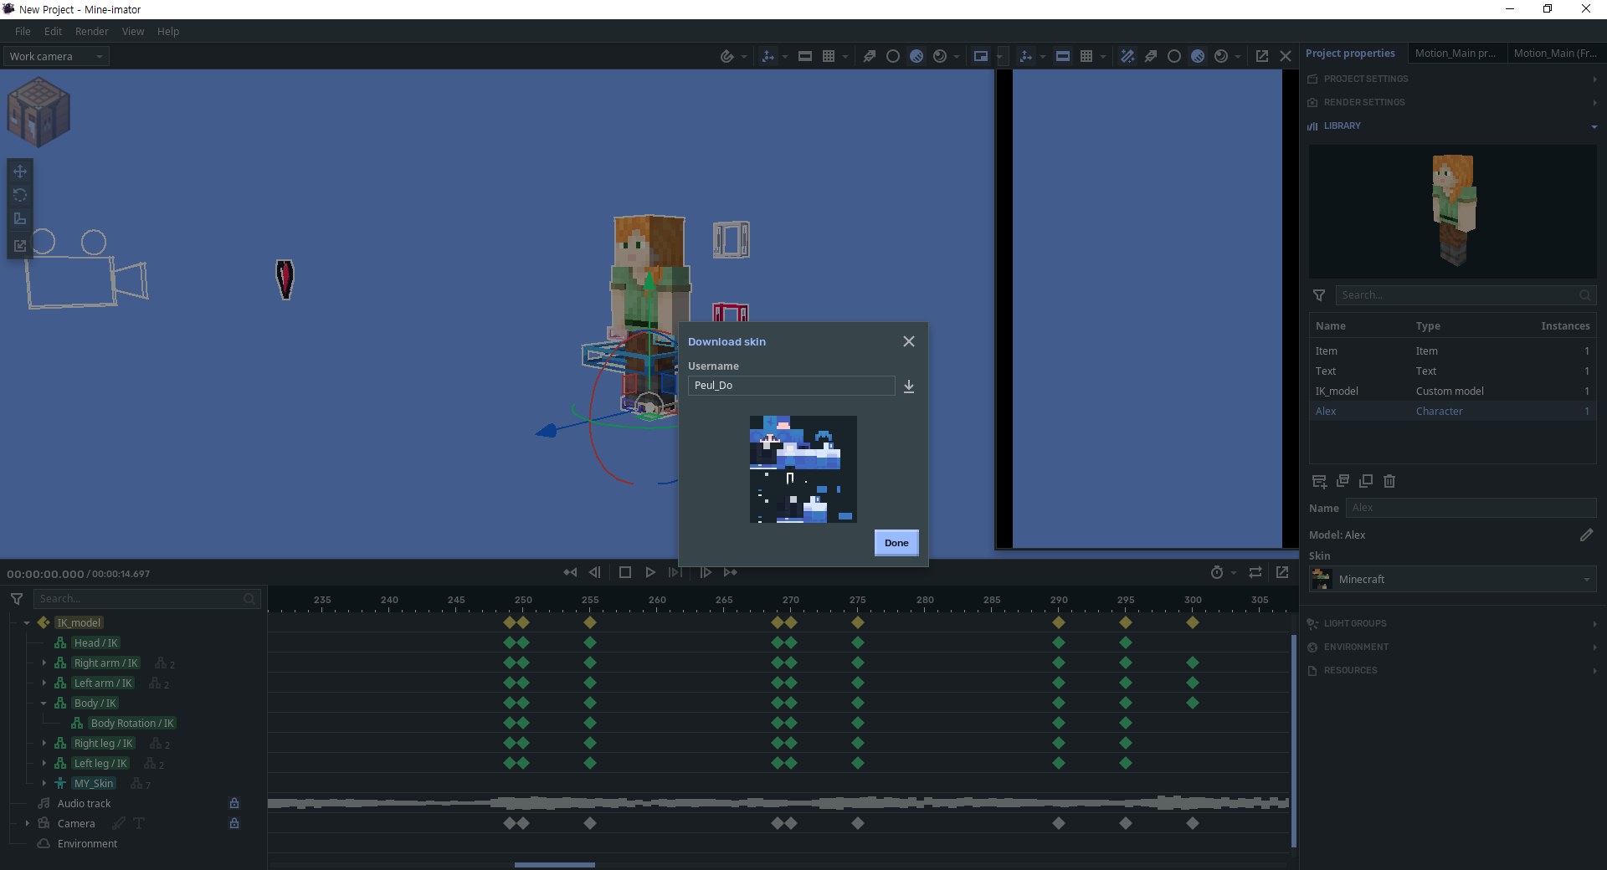The image size is (1607, 870).
Task: Toggle lights flashlight icon in main view toolbar
Action: point(870,56)
